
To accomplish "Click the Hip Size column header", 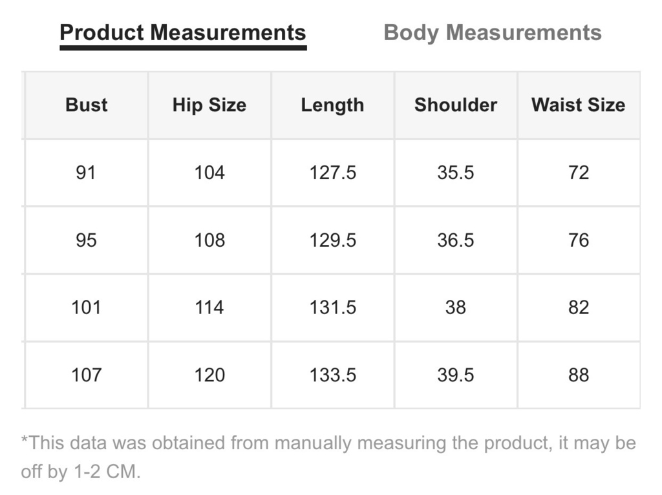I will pyautogui.click(x=209, y=105).
